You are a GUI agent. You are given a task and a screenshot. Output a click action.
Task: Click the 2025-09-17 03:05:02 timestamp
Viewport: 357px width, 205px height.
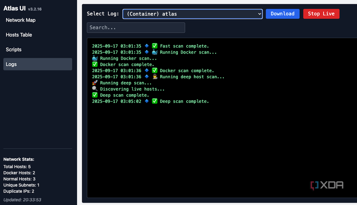click(116, 102)
